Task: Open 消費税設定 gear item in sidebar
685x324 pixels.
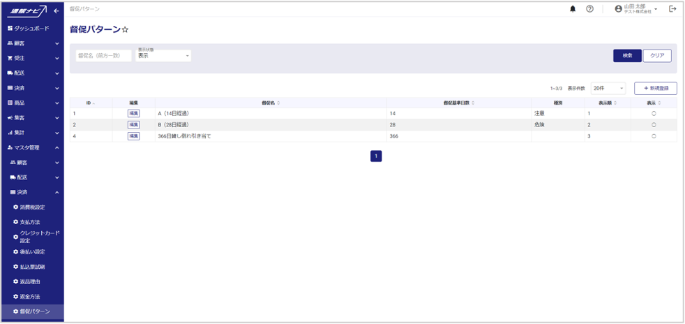Action: click(x=32, y=207)
